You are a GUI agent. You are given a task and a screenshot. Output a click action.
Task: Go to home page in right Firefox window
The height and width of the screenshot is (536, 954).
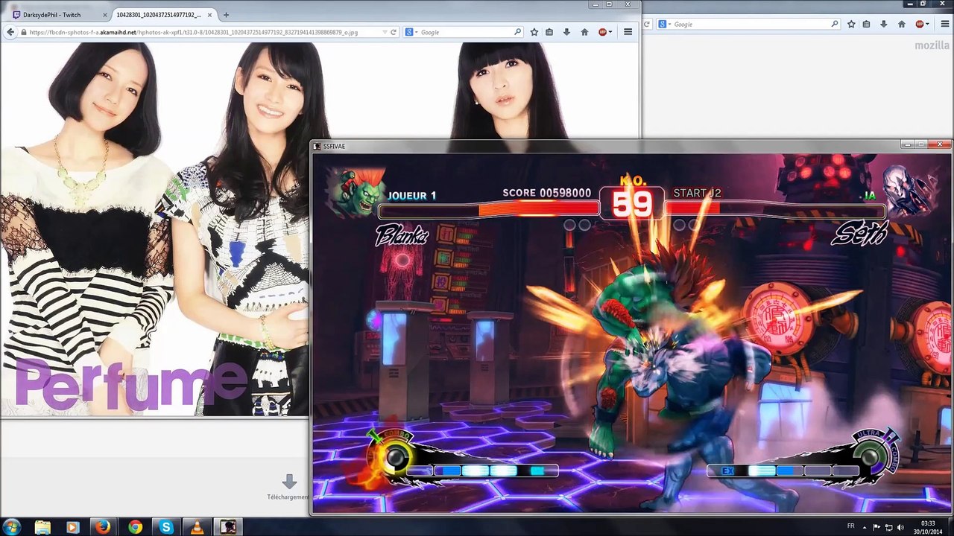pyautogui.click(x=901, y=24)
